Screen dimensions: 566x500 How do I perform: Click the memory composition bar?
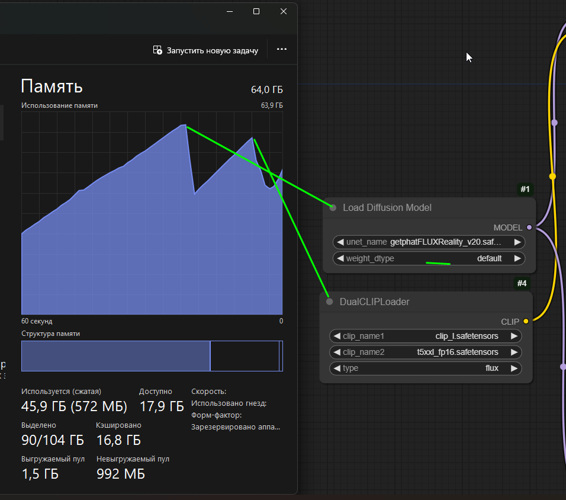(152, 356)
